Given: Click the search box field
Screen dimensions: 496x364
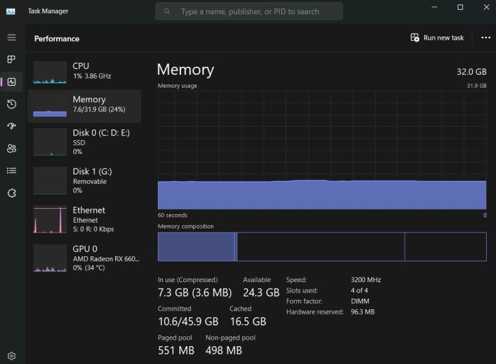Looking at the screenshot, I should [249, 11].
